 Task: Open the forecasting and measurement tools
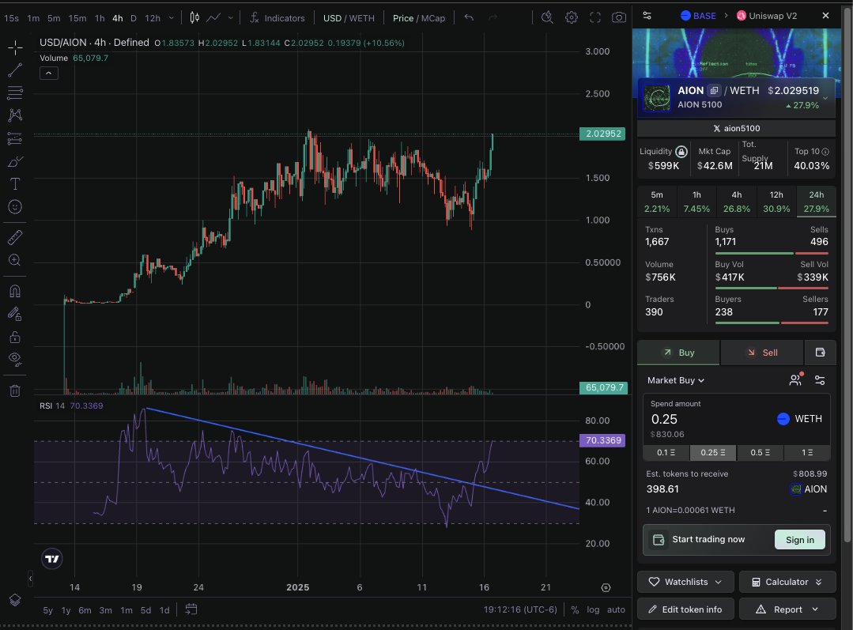tap(15, 139)
